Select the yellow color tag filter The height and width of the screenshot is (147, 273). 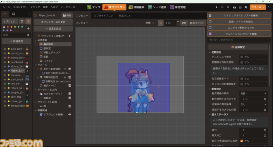[x=15, y=27]
